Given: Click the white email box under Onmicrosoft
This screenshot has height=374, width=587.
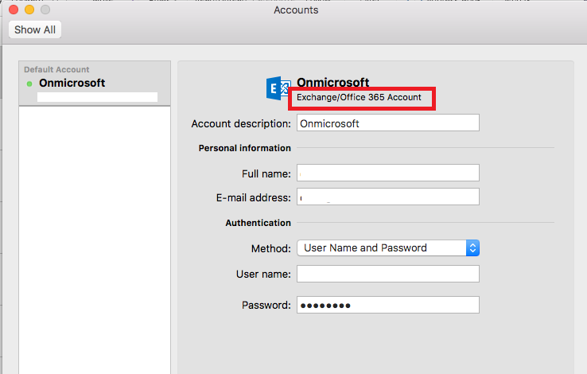Looking at the screenshot, I should click(x=97, y=97).
